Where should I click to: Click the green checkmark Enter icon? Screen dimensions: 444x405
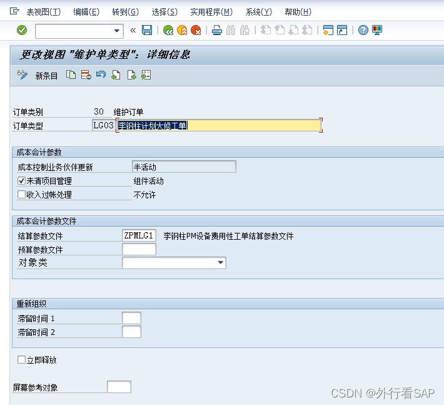22,30
